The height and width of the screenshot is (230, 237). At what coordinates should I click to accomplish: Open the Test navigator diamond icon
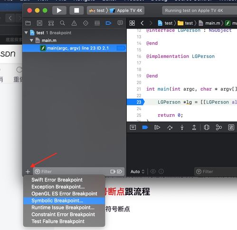(x=85, y=23)
